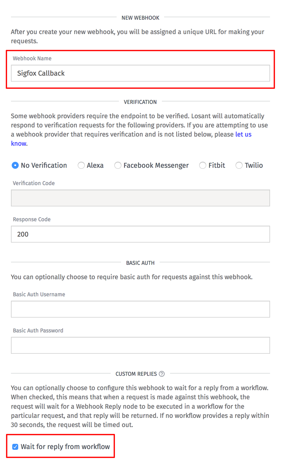The height and width of the screenshot is (467, 281).
Task: Click into the Basic Auth Password field
Action: 140,345
